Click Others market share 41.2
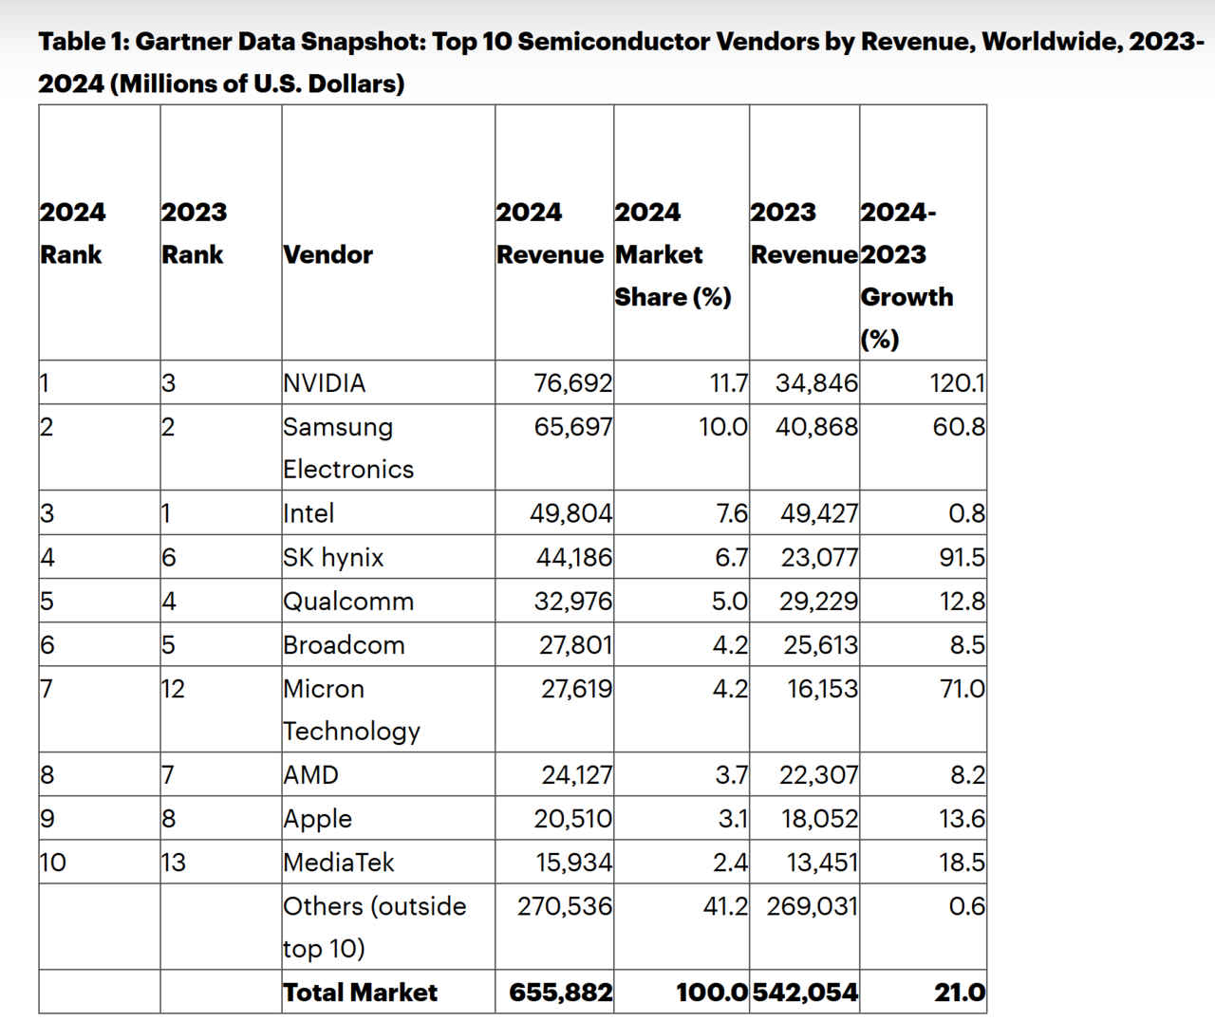This screenshot has height=1021, width=1215. tap(726, 905)
